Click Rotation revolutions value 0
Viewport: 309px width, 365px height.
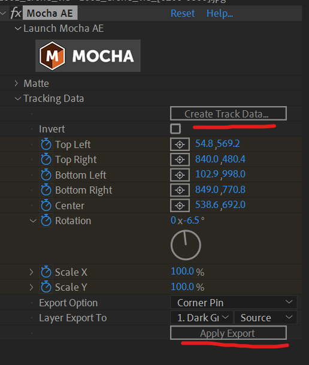tap(173, 220)
